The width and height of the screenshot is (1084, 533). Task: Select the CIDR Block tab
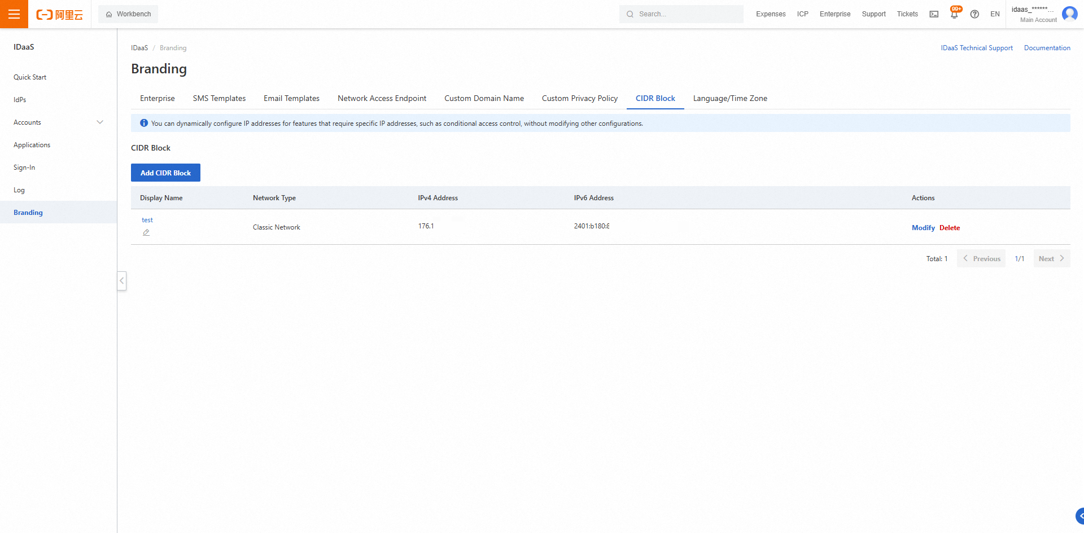[655, 98]
